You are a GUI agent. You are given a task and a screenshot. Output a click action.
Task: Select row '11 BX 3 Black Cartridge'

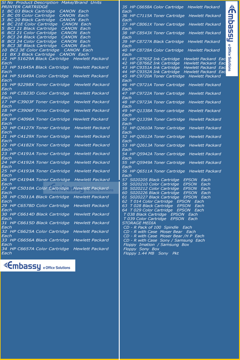(45, 54)
